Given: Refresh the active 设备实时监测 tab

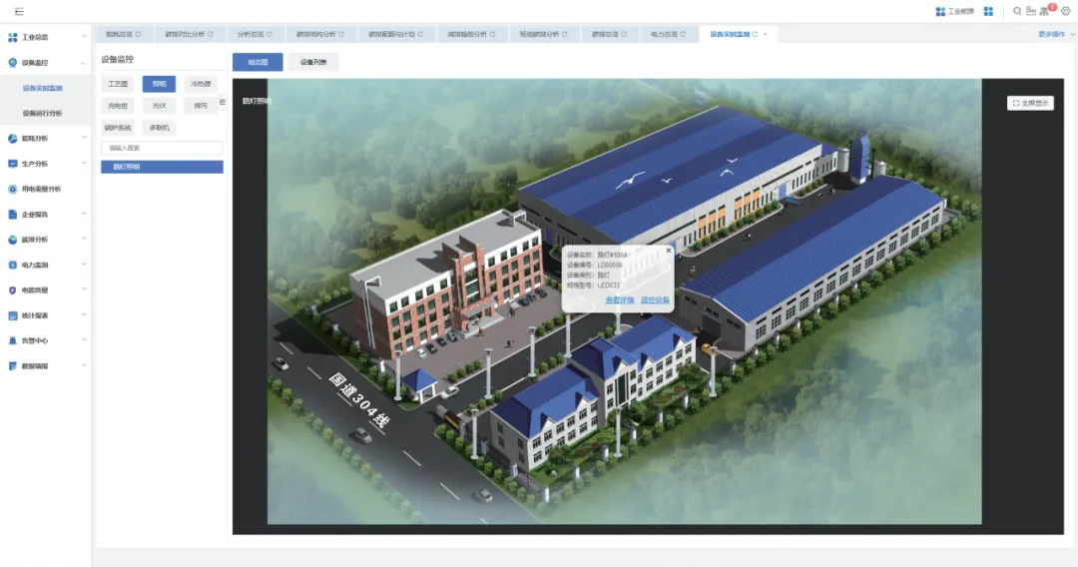Looking at the screenshot, I should [x=755, y=34].
